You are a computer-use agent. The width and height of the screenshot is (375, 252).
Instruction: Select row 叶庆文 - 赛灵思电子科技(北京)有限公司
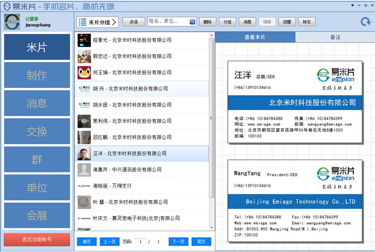142,218
